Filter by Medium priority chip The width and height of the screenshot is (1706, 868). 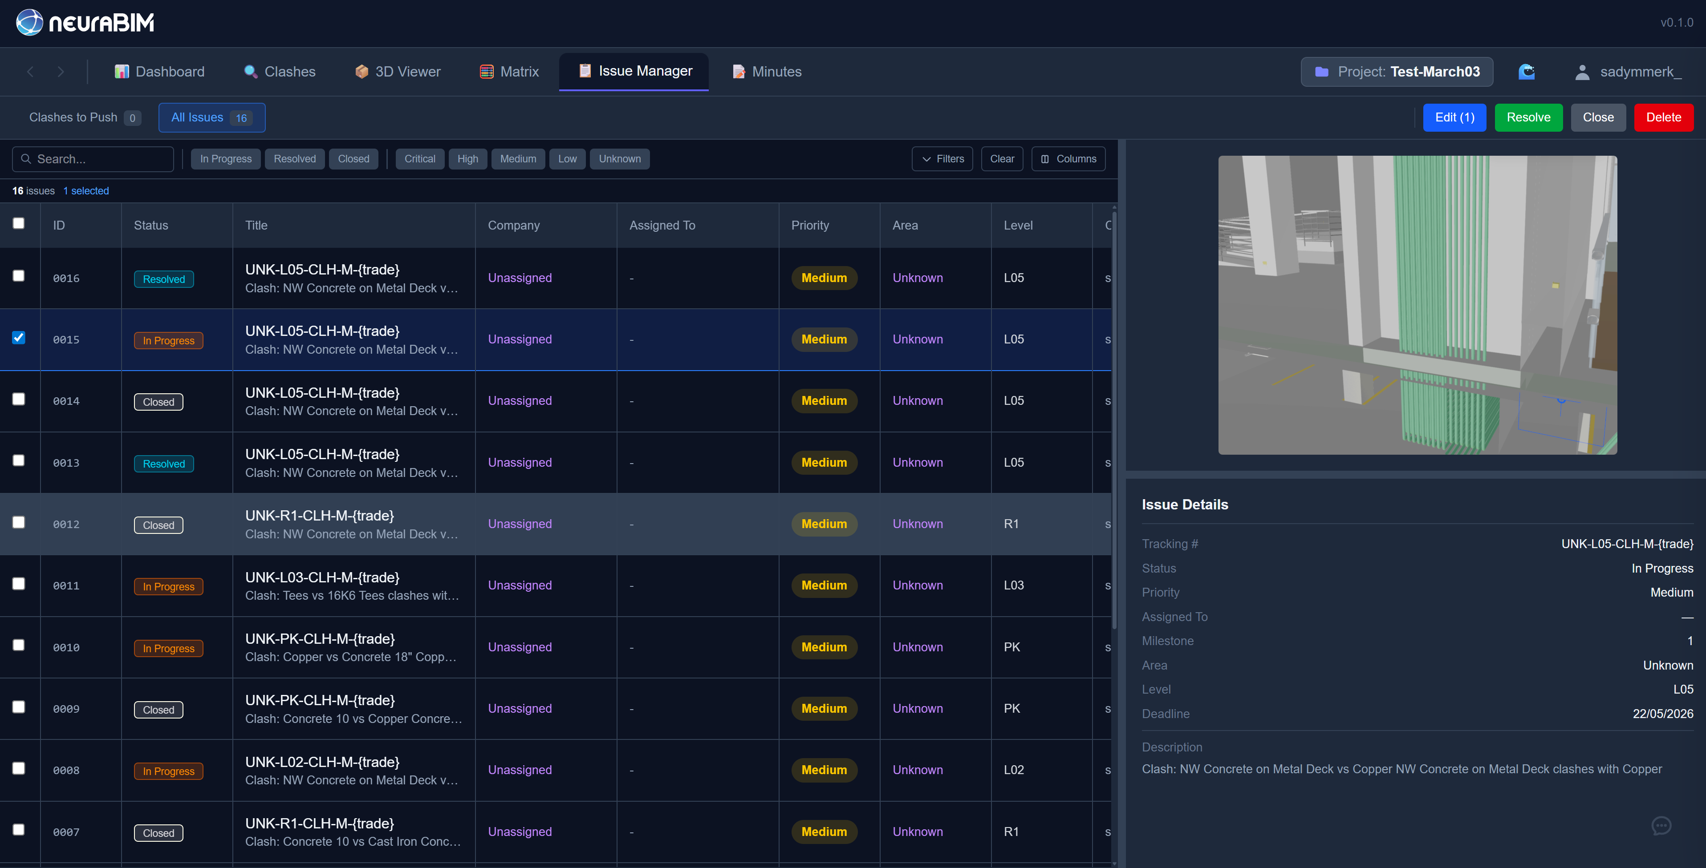pyautogui.click(x=518, y=159)
